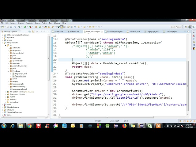Click the Quick Access search field
Screen dimensions: 196x147
pyautogui.click(x=176, y=27)
